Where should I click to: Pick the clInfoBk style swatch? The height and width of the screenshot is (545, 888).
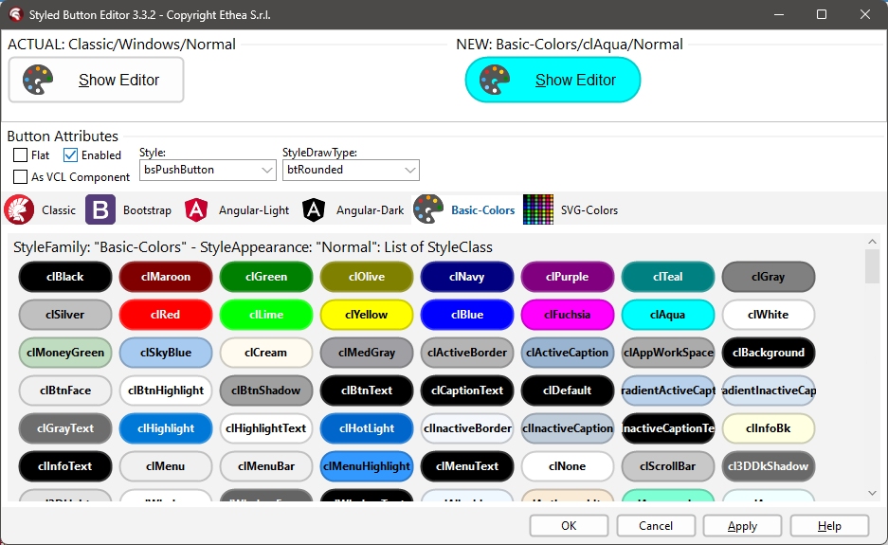(x=769, y=428)
